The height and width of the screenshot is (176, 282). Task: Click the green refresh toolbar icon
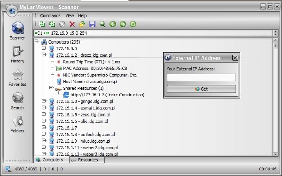click(133, 24)
